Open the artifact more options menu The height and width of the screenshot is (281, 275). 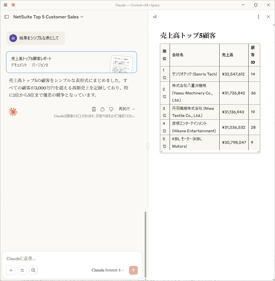(x=258, y=17)
